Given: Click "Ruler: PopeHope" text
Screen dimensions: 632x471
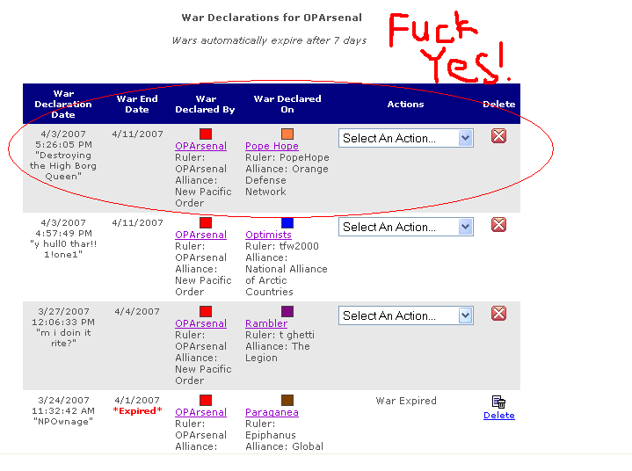Looking at the screenshot, I should 287,157.
